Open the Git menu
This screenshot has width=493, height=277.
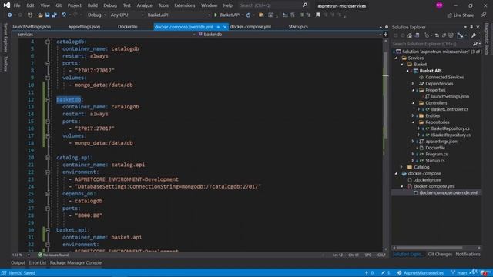point(59,5)
